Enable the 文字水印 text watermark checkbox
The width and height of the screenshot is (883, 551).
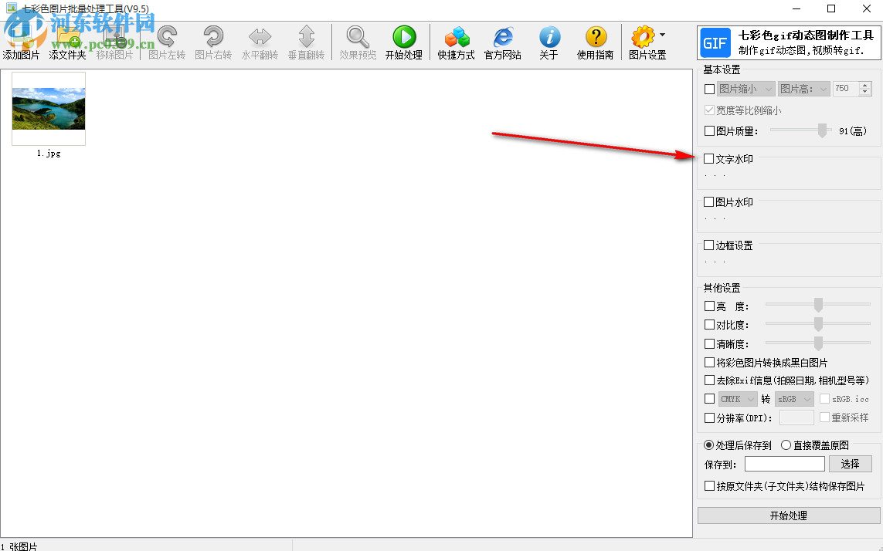(x=709, y=159)
